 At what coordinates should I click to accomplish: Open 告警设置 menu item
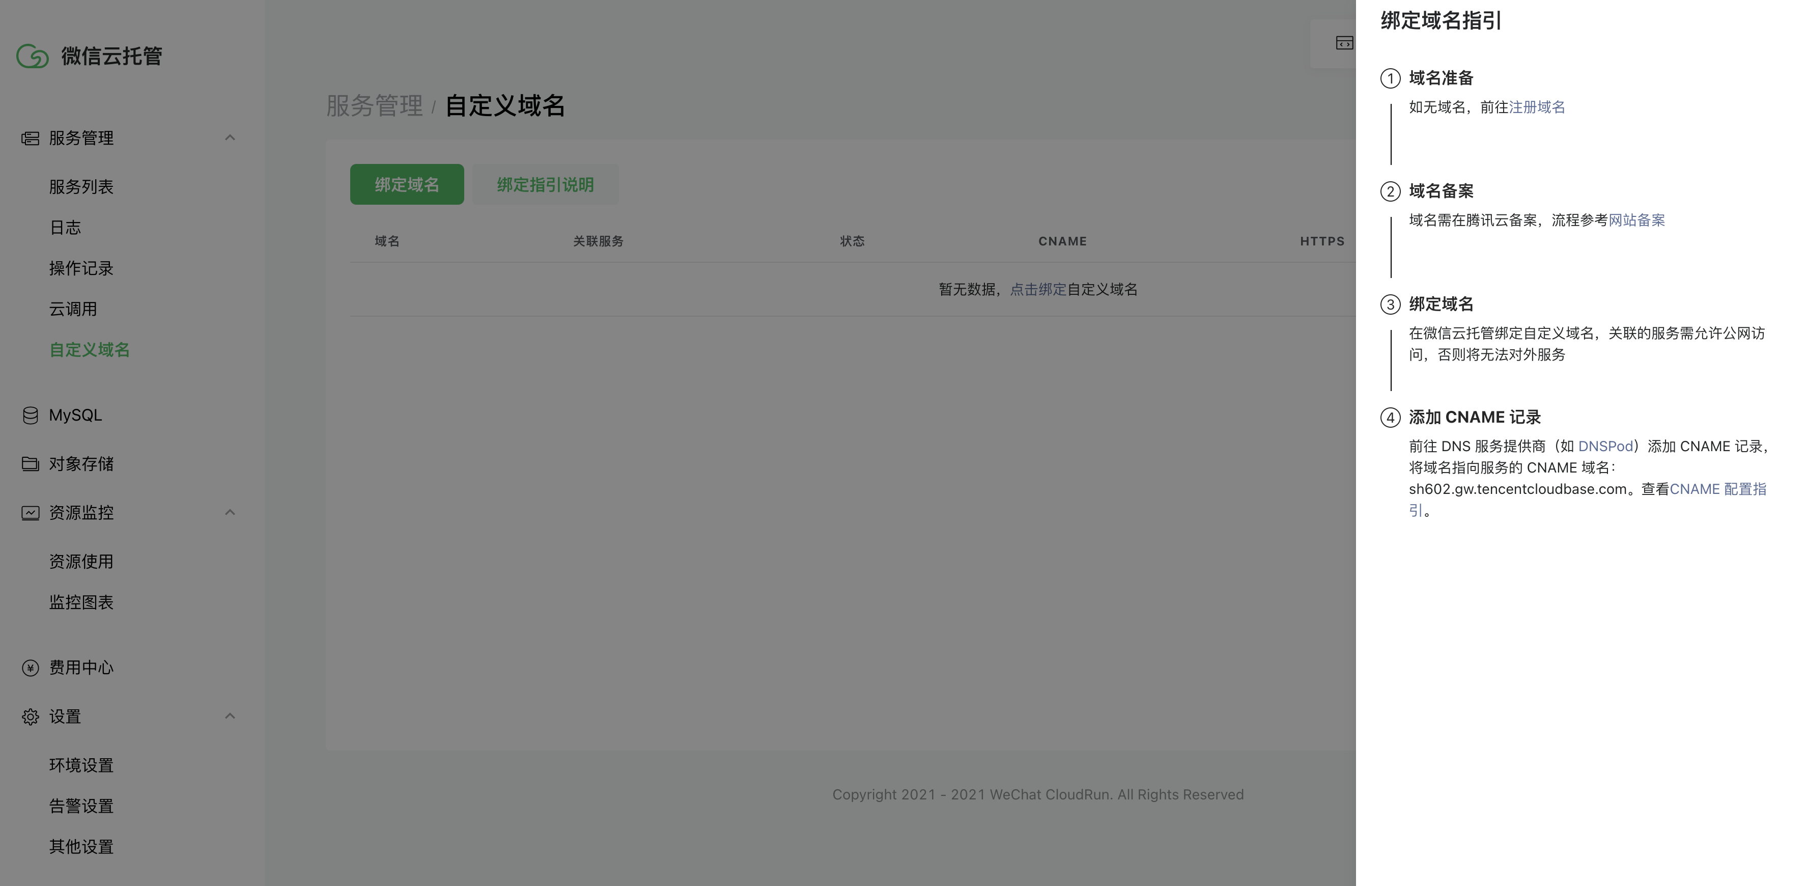coord(81,806)
